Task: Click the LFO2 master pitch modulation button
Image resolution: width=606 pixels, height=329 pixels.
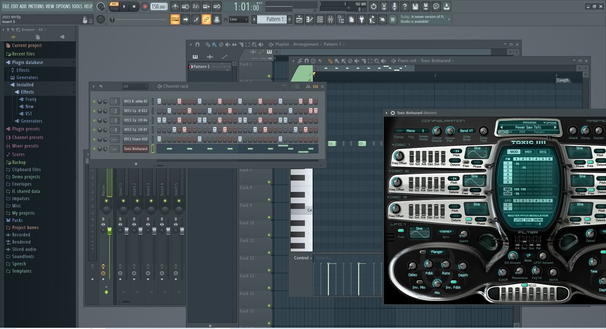Action: [x=519, y=220]
